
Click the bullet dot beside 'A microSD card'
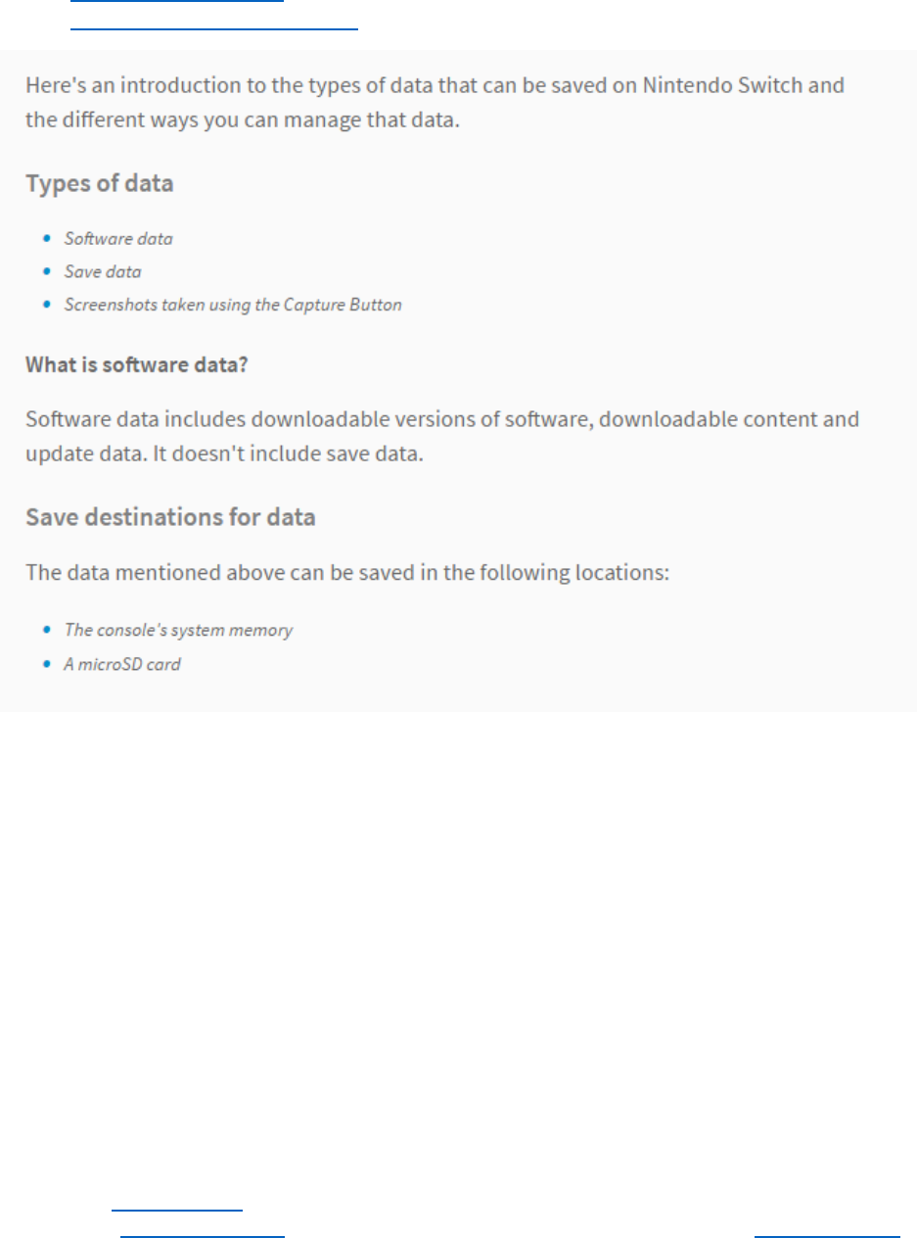(48, 664)
